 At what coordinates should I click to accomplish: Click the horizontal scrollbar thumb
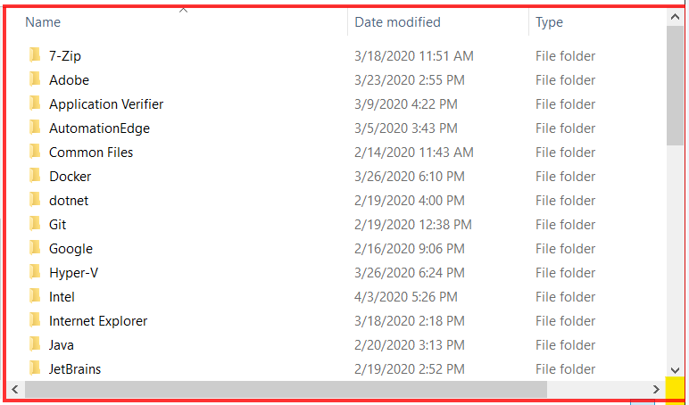point(286,389)
